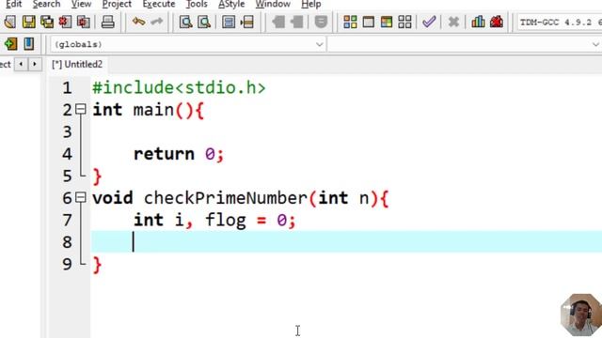
Task: Click the closing brace on line 5
Action: (97, 177)
